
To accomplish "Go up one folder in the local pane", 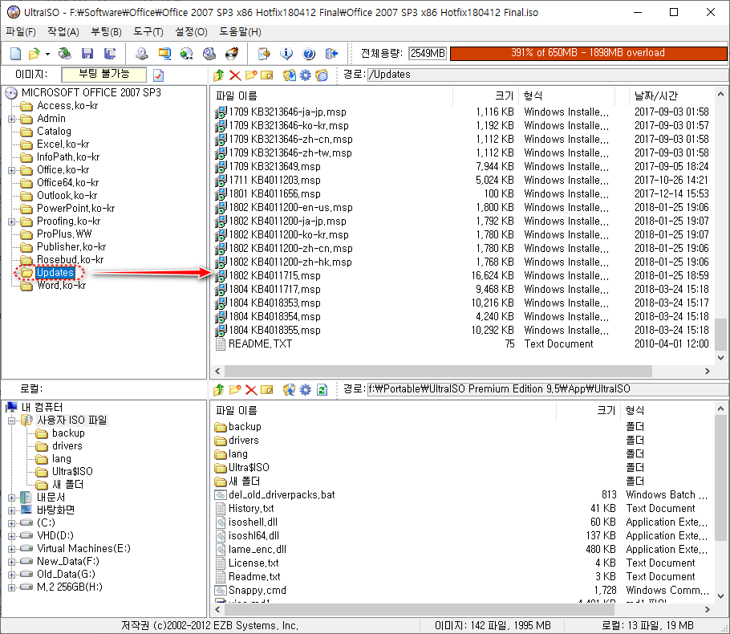I will (219, 389).
